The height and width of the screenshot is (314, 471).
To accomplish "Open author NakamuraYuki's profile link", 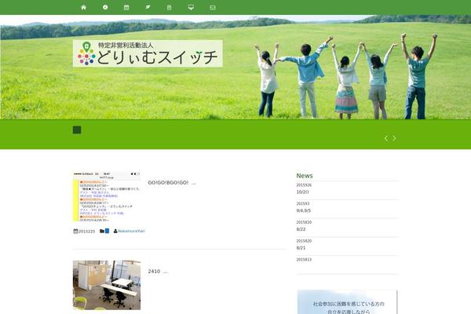I will tap(131, 231).
